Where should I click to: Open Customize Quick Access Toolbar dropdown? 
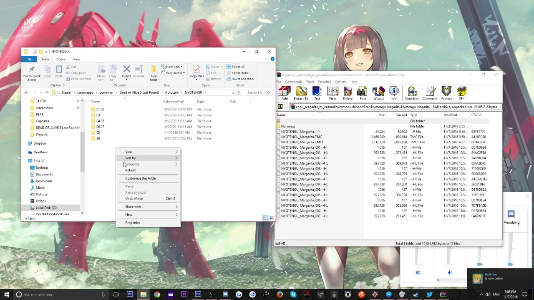point(46,52)
